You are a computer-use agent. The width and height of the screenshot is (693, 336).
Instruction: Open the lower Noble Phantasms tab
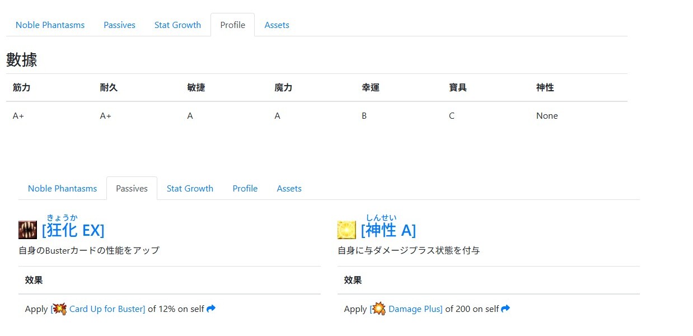point(63,188)
